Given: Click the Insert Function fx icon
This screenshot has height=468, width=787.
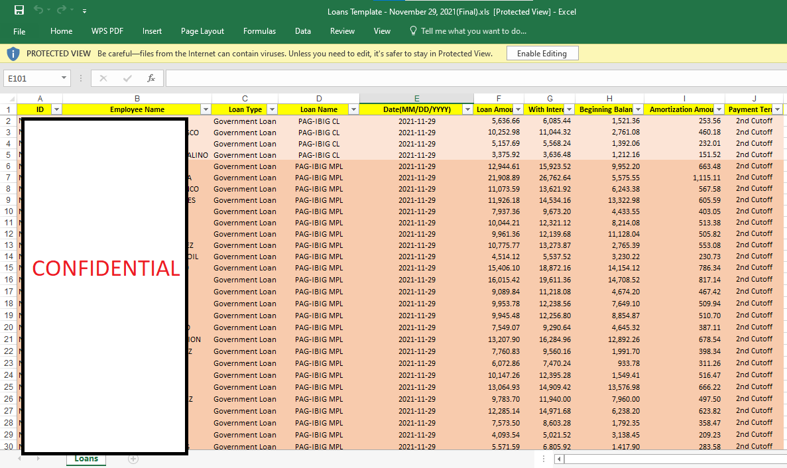Looking at the screenshot, I should [x=151, y=78].
